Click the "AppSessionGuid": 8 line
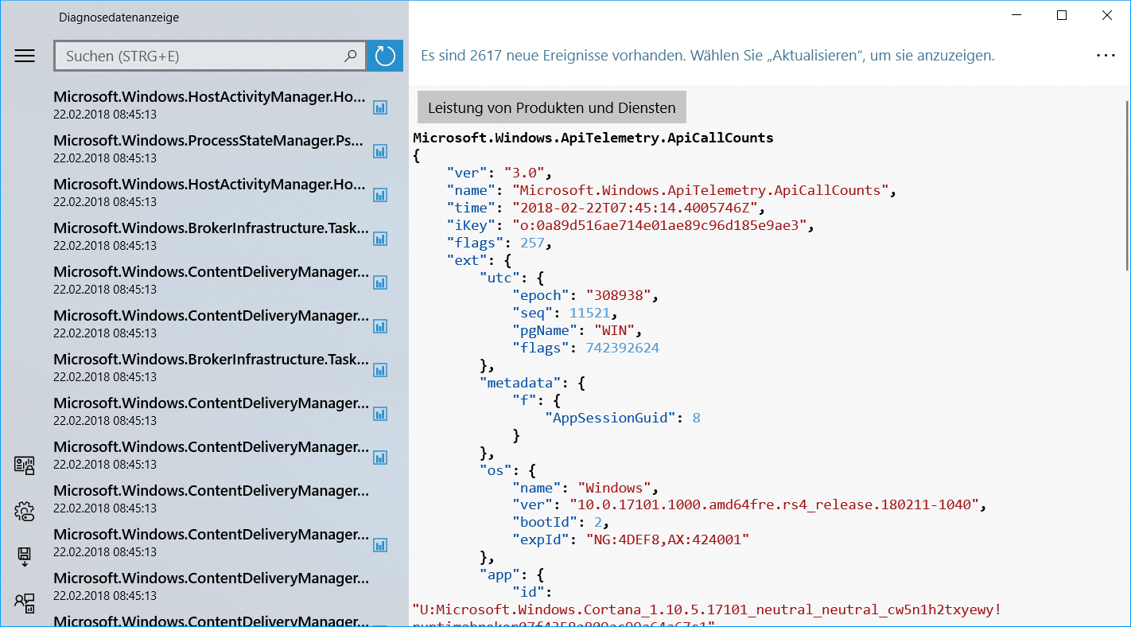 622,418
